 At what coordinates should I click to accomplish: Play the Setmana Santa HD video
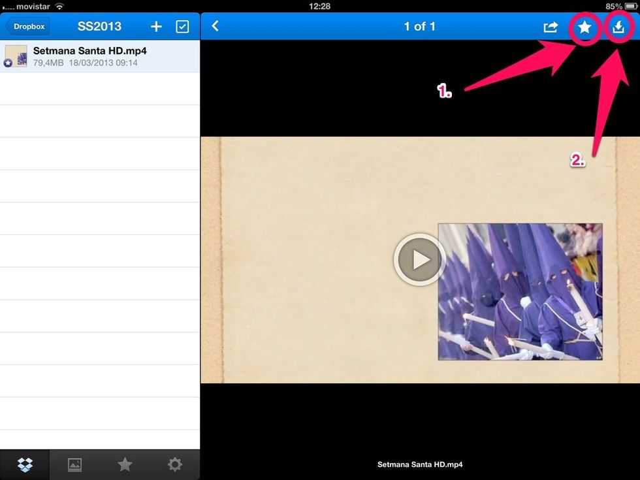[x=419, y=259]
